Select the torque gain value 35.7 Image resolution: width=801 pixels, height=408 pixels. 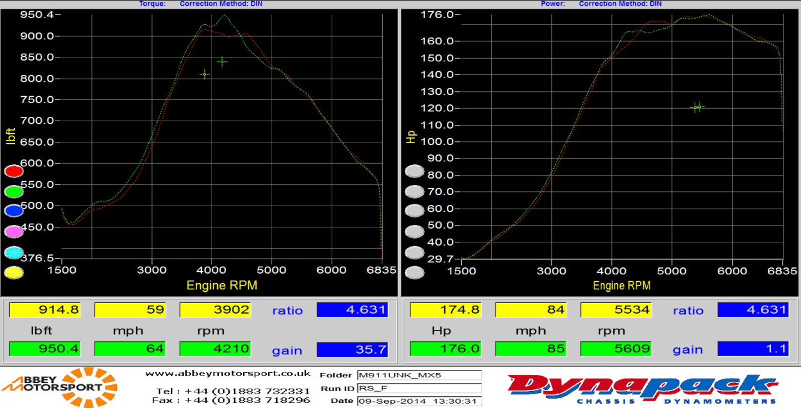pos(352,349)
